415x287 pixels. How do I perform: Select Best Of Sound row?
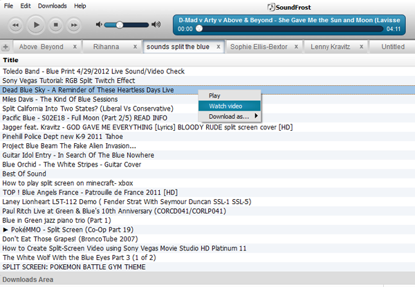click(207, 174)
